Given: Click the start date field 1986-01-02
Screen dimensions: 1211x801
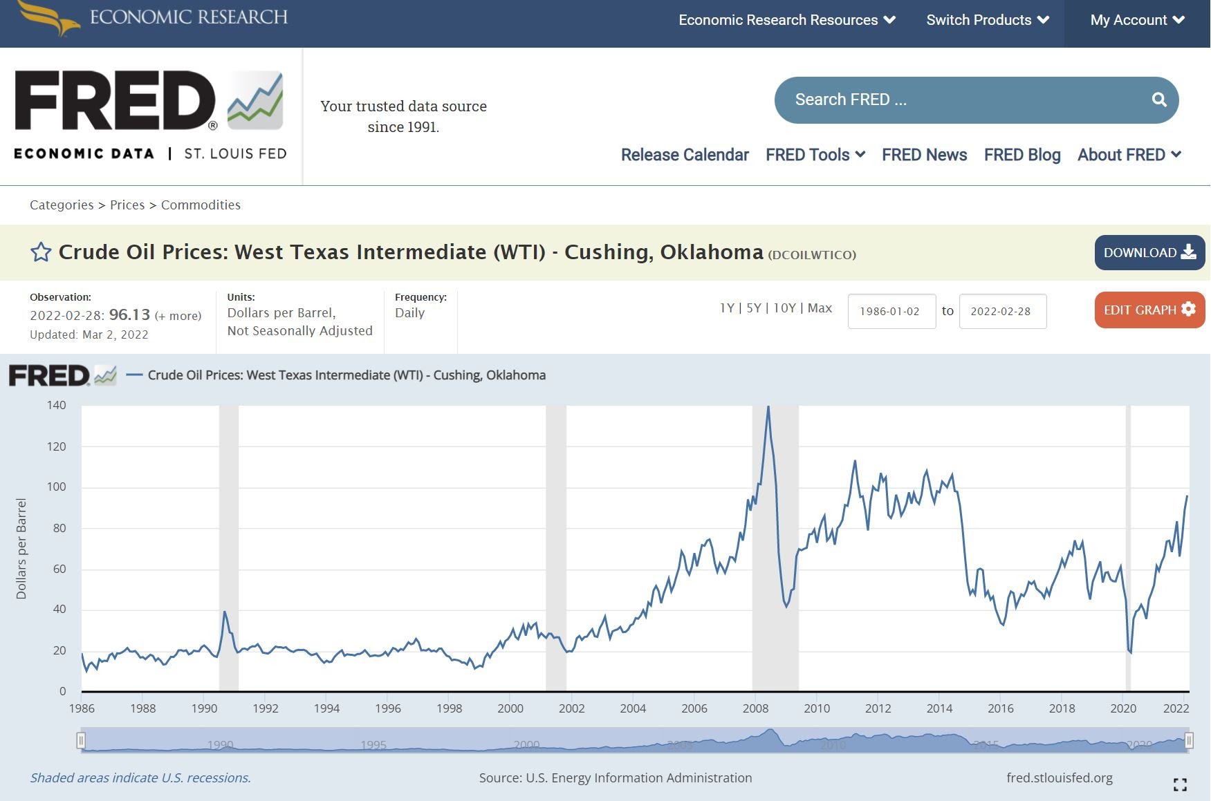Looking at the screenshot, I should coord(891,311).
